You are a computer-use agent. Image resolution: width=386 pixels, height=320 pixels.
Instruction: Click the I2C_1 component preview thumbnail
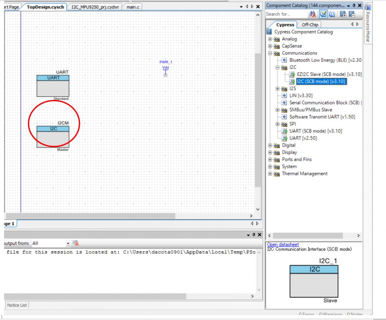pos(314,282)
